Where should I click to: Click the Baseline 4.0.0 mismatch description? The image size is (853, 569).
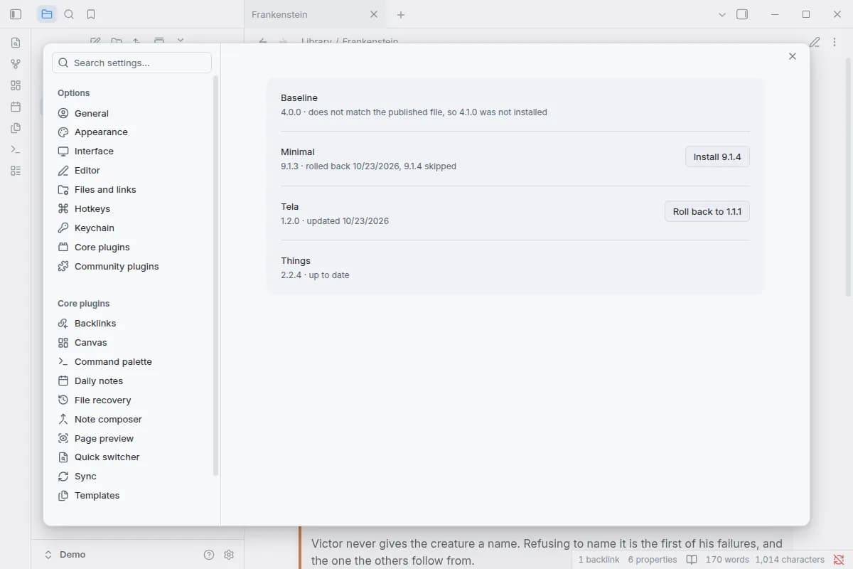click(414, 112)
